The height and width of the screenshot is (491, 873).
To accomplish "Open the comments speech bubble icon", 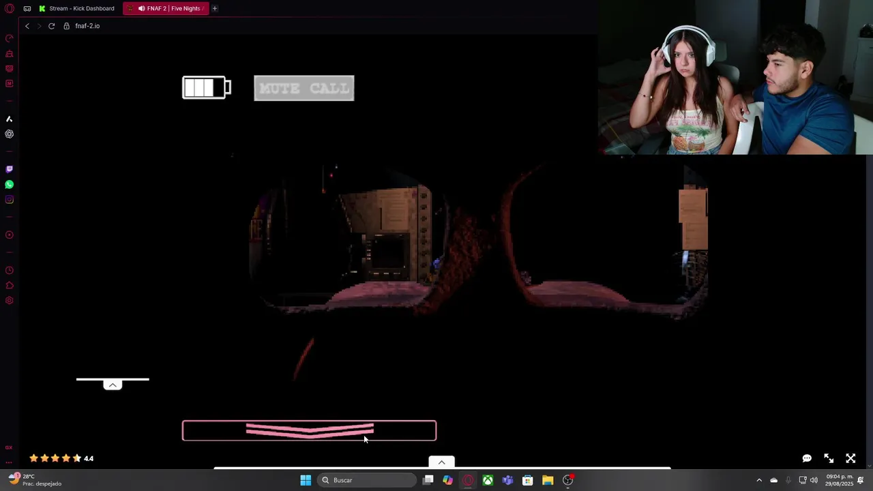I will click(807, 458).
